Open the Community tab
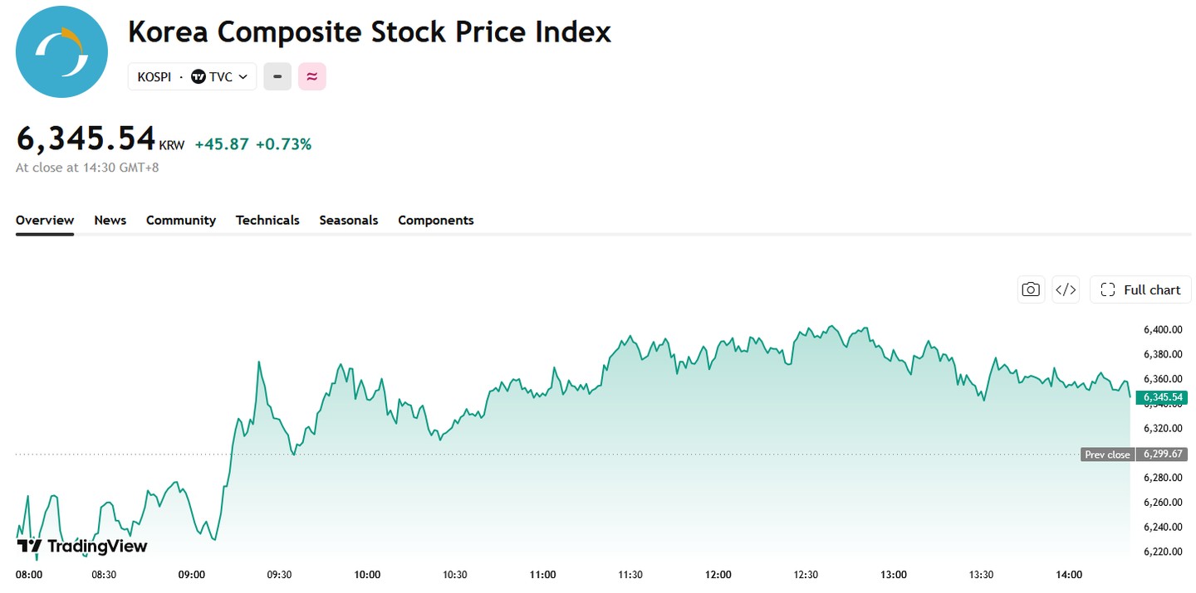 (181, 220)
